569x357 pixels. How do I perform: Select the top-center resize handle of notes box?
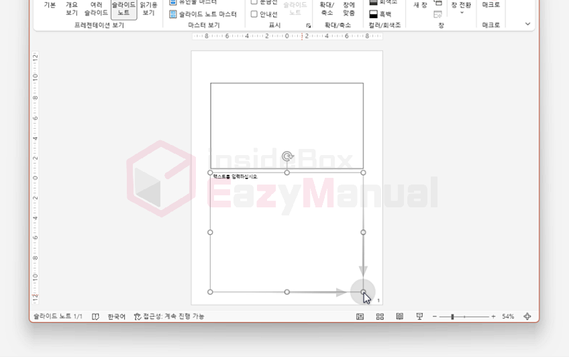287,172
